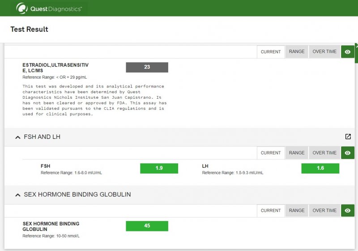Click the LH test label
The image size is (358, 251).
[x=205, y=166]
